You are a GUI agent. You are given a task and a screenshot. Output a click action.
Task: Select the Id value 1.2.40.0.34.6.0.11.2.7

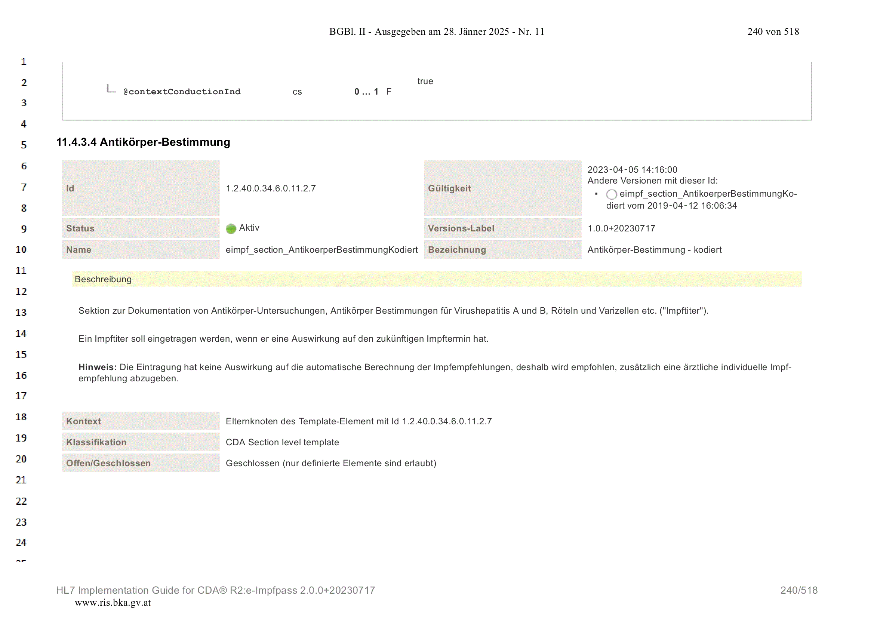(x=271, y=188)
